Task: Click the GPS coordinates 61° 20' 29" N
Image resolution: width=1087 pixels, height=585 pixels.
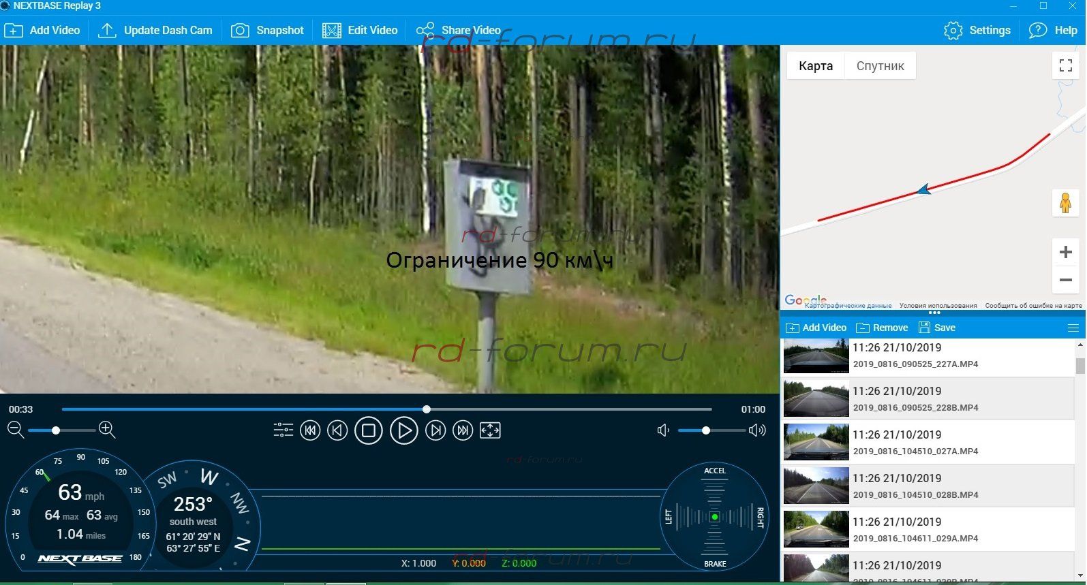Action: [x=194, y=537]
